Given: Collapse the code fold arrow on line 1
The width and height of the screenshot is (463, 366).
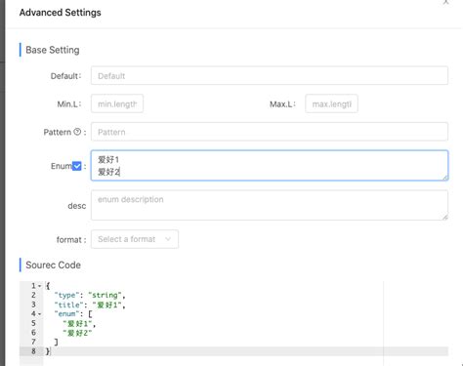Looking at the screenshot, I should coord(39,286).
